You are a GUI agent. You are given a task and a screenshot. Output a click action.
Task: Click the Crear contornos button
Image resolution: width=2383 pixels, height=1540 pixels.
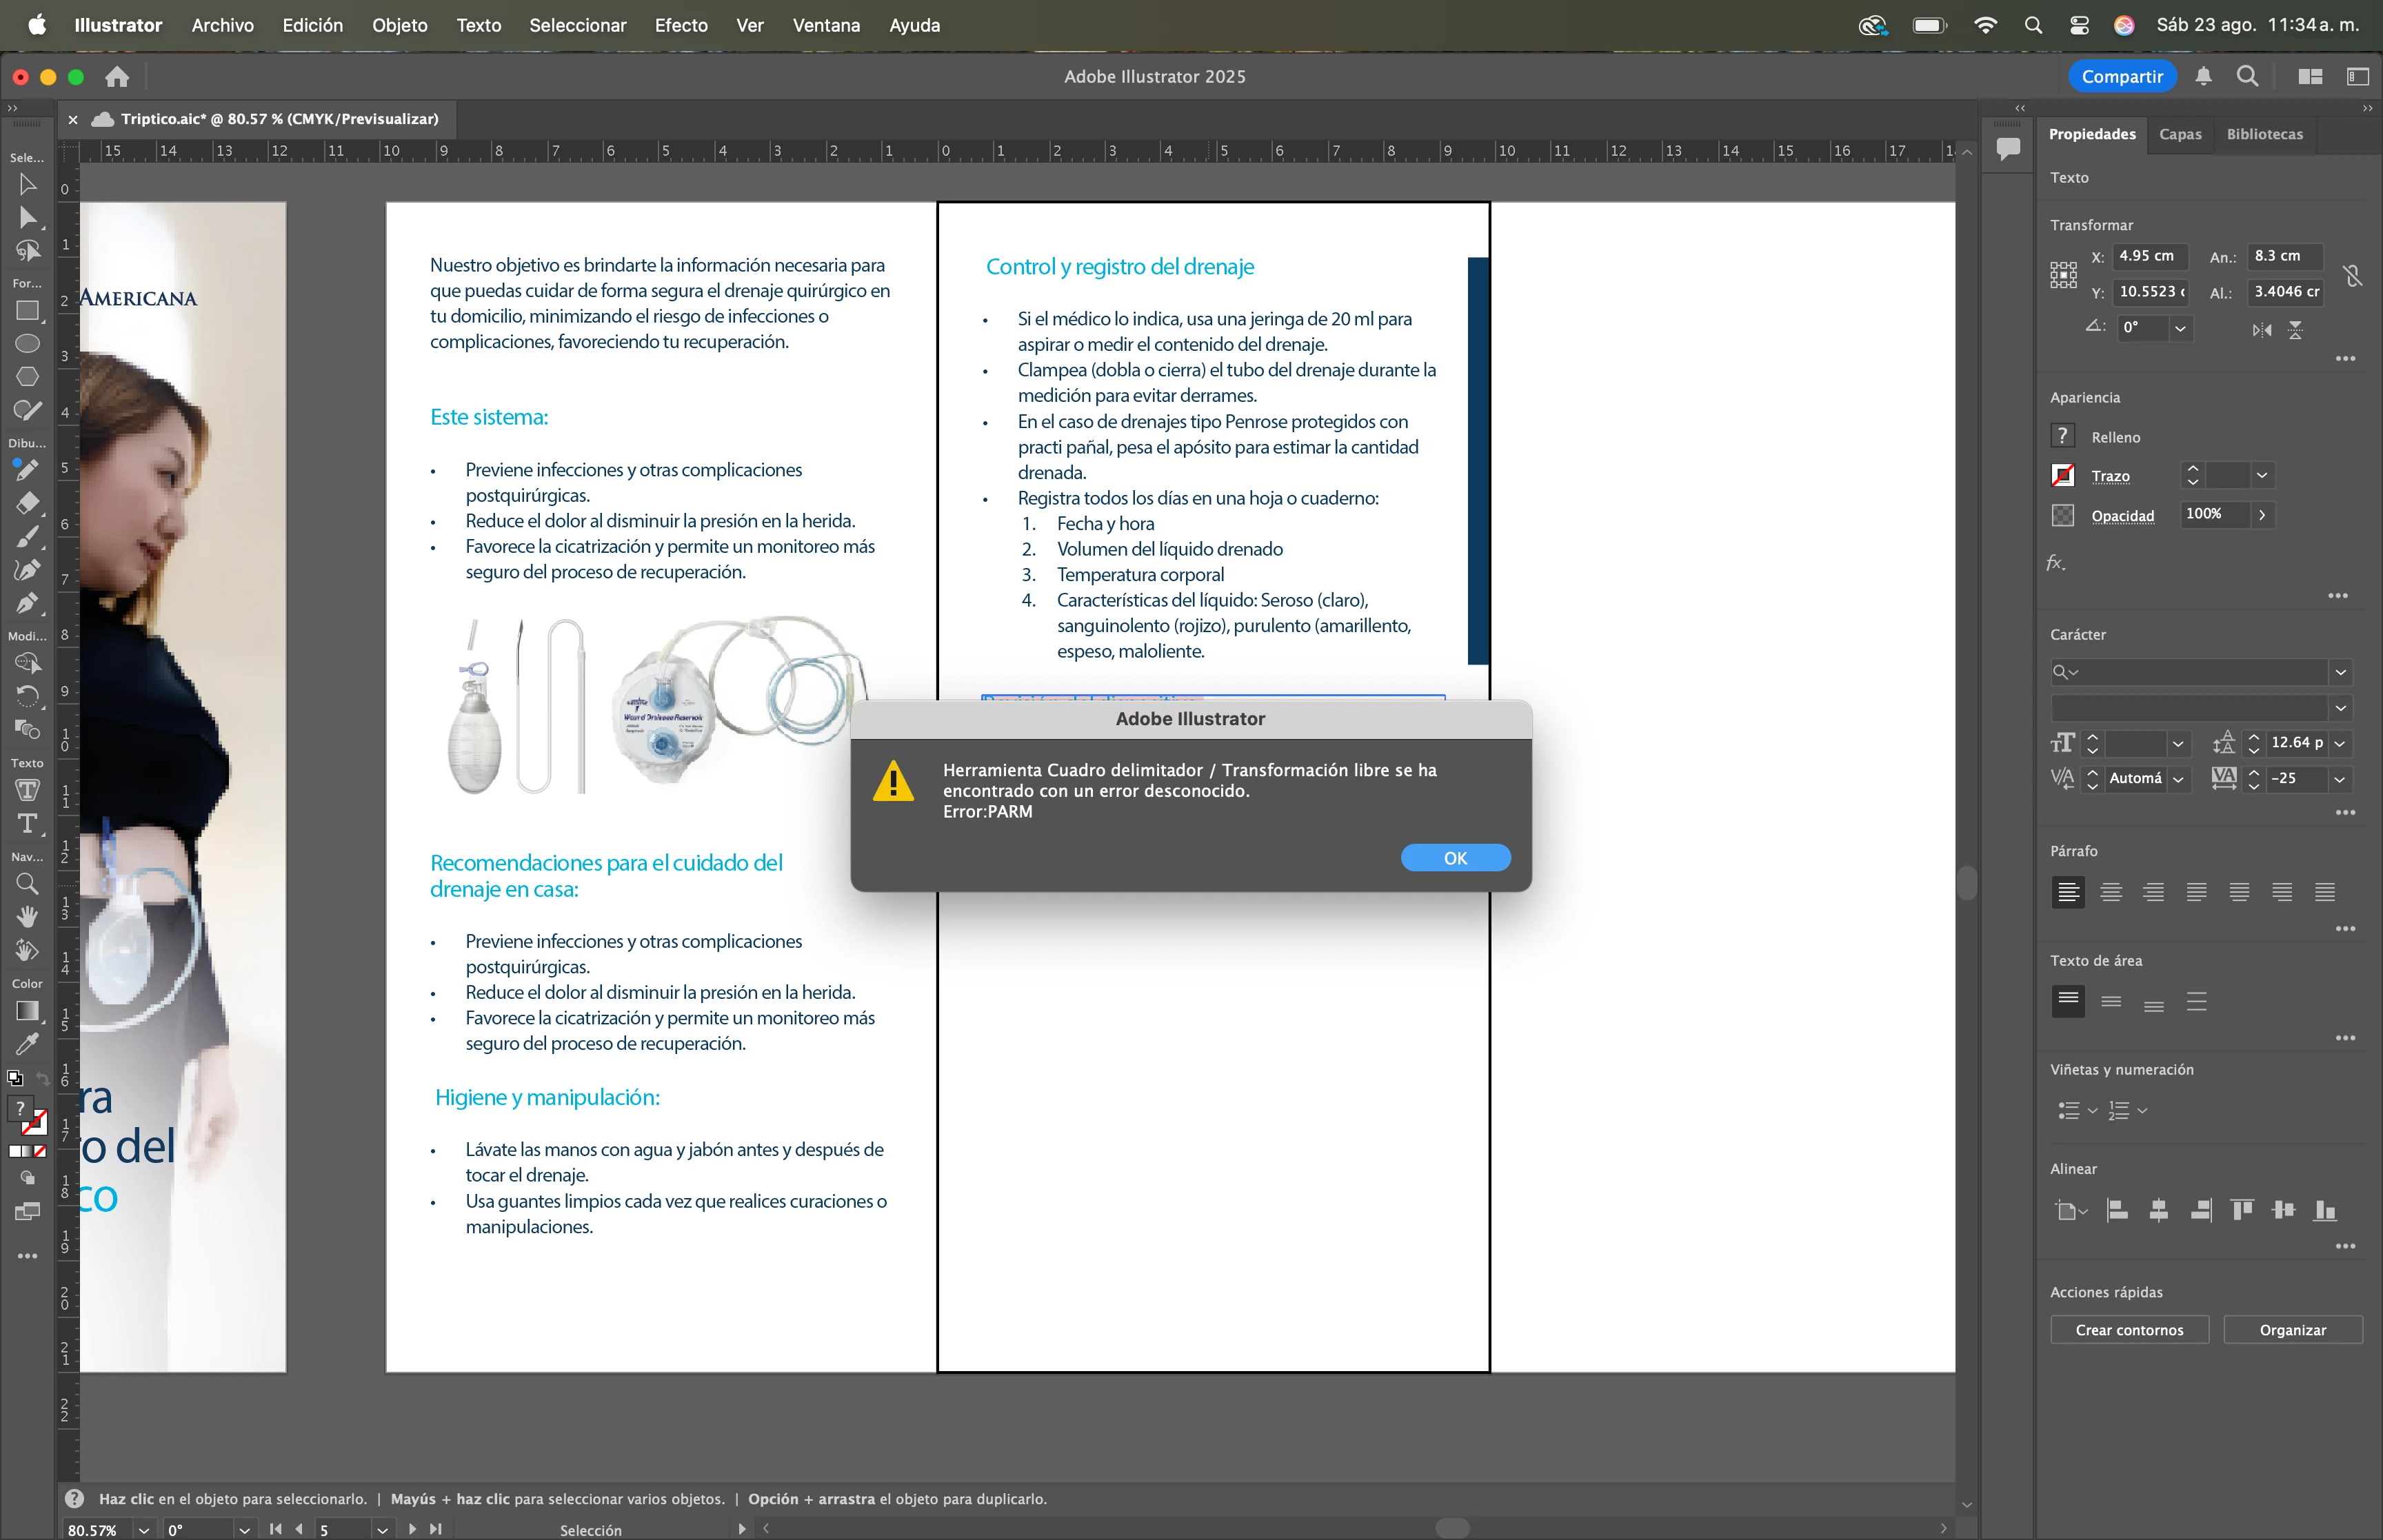point(2129,1330)
